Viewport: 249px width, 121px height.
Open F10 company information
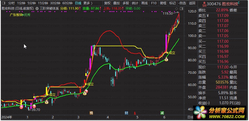click(x=154, y=3)
